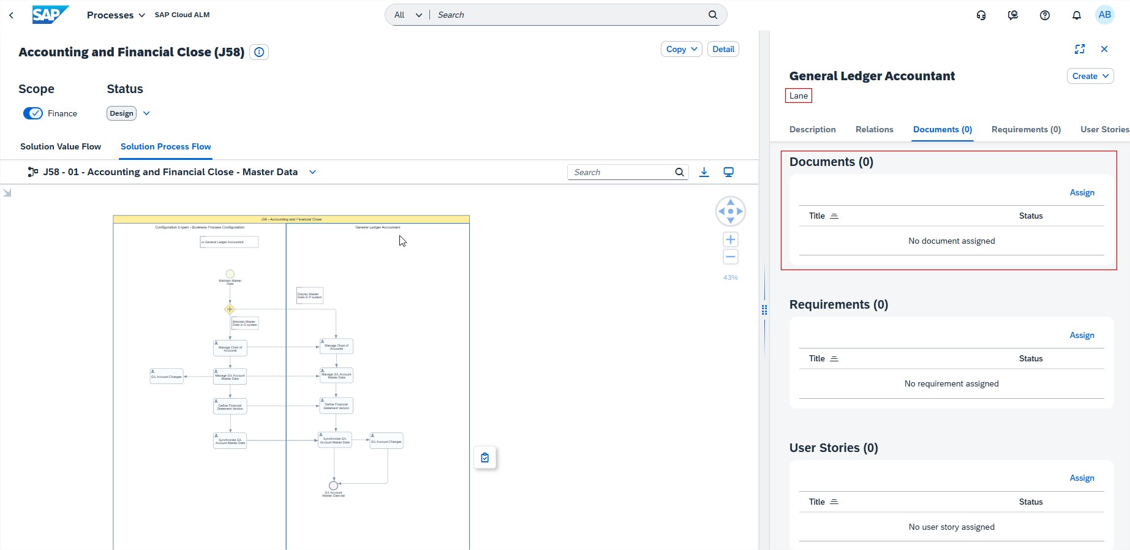
Task: Open the Create dropdown button
Action: [x=1090, y=76]
